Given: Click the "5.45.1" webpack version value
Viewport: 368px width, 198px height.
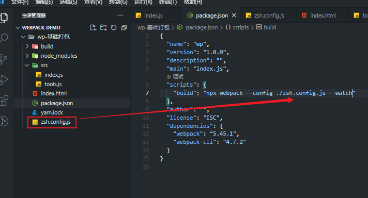Looking at the screenshot, I should click(223, 134).
